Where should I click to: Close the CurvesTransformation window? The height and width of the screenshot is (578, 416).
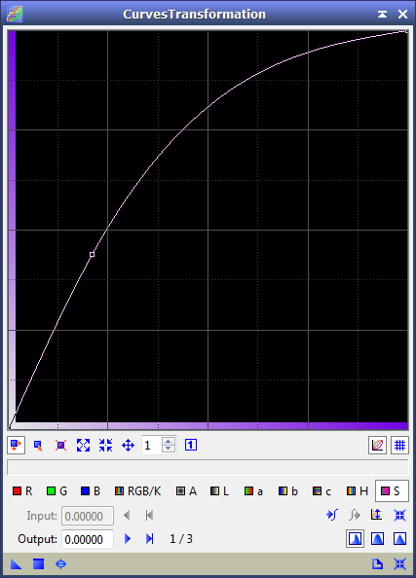[402, 14]
